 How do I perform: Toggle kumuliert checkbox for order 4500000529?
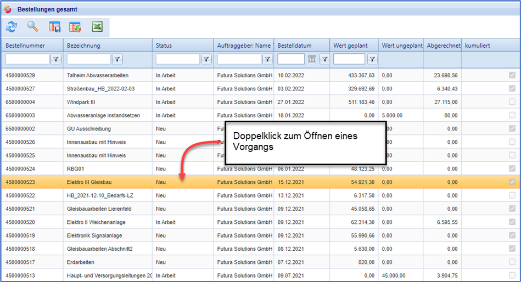pos(512,75)
